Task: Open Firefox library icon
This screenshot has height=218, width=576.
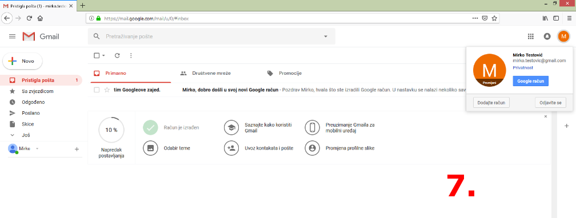Action: pos(546,18)
